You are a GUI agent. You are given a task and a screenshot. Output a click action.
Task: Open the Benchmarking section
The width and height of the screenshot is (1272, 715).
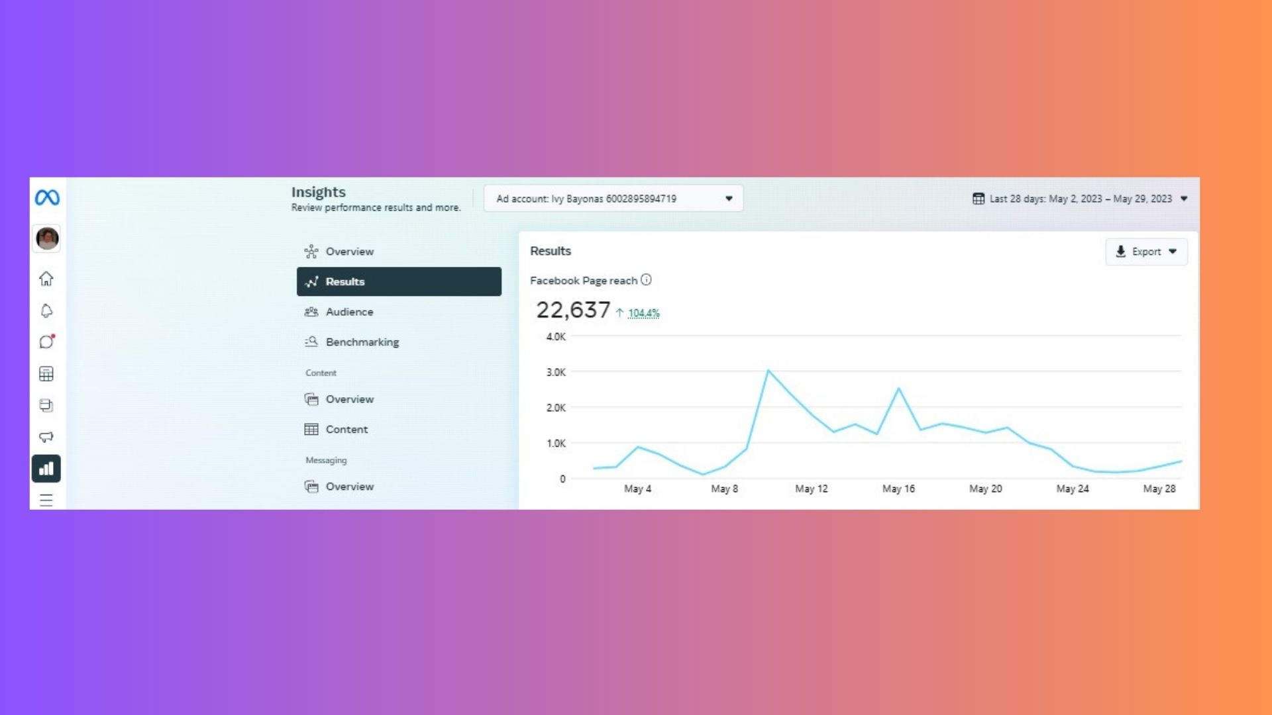pos(362,342)
